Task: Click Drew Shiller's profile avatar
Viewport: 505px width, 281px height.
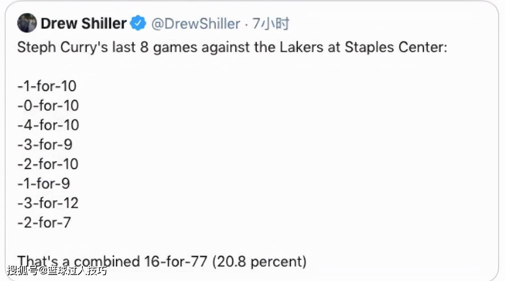Action: click(x=27, y=23)
